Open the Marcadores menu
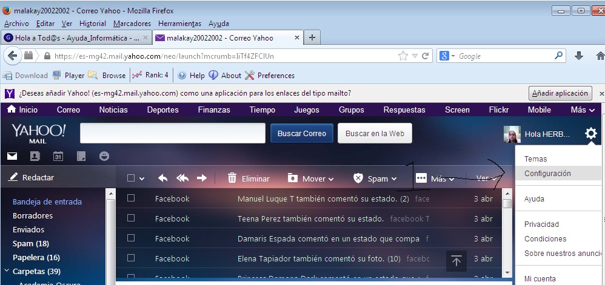 132,24
